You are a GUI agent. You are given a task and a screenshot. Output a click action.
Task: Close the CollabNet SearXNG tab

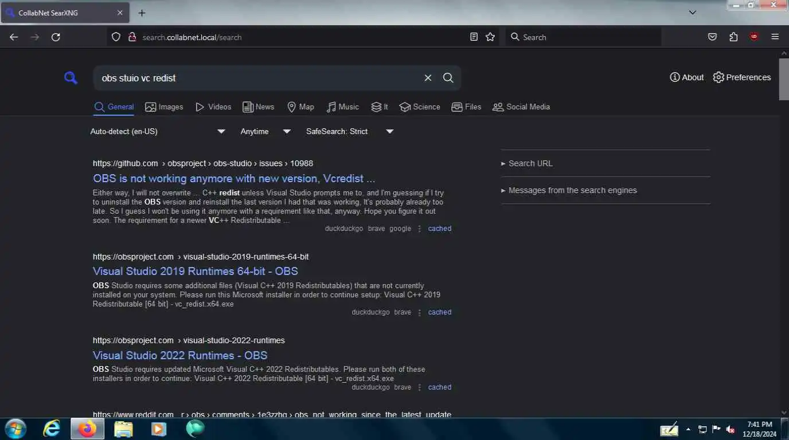(120, 13)
